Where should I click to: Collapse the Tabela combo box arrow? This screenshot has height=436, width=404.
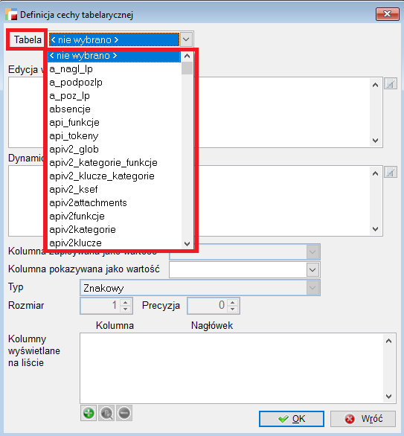[x=186, y=39]
